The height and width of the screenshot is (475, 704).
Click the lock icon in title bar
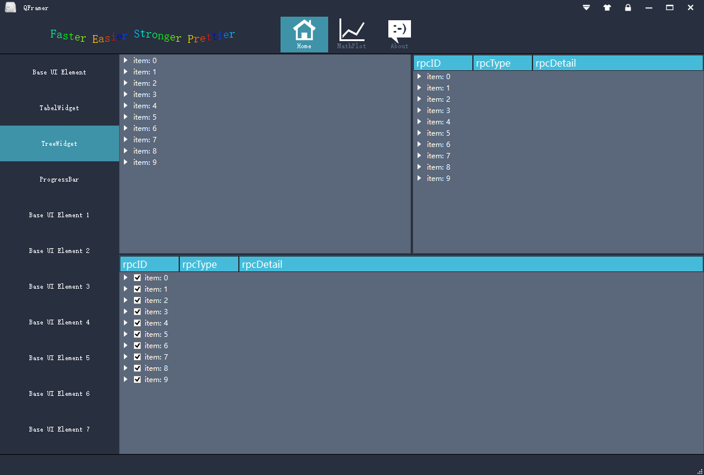click(x=628, y=8)
